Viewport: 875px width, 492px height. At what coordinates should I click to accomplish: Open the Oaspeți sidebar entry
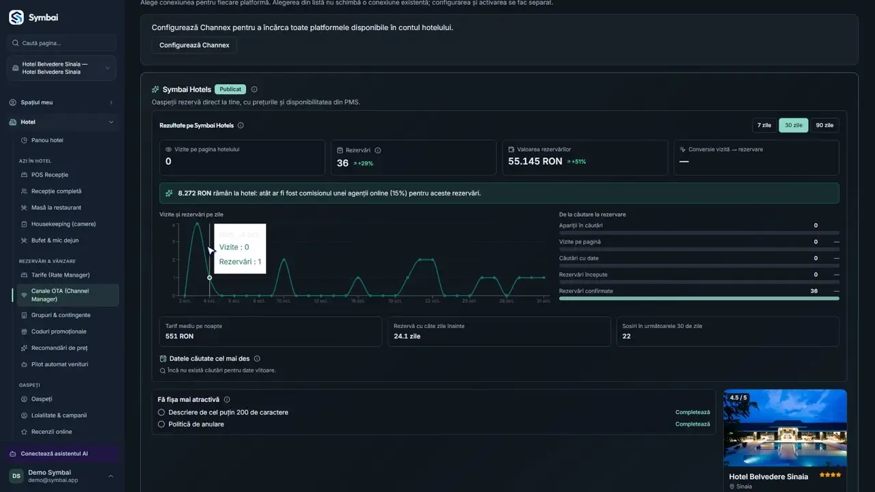[42, 399]
